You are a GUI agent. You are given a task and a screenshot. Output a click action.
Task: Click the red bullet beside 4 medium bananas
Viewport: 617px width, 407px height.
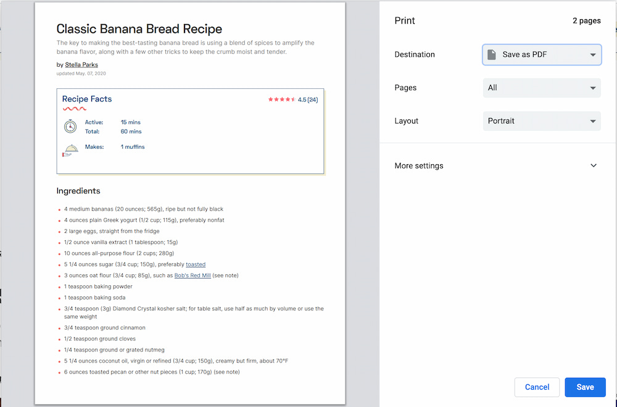(60, 209)
